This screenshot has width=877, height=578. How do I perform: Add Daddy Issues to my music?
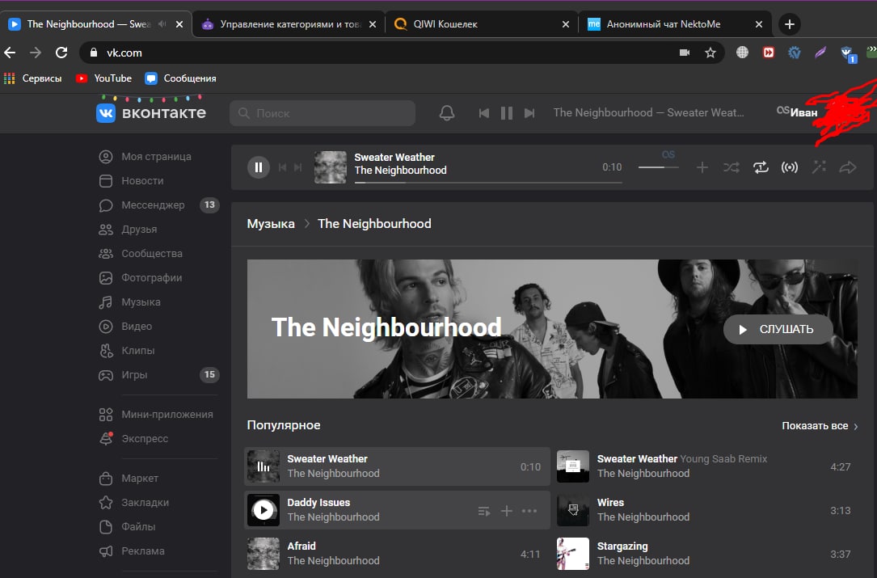pyautogui.click(x=507, y=511)
